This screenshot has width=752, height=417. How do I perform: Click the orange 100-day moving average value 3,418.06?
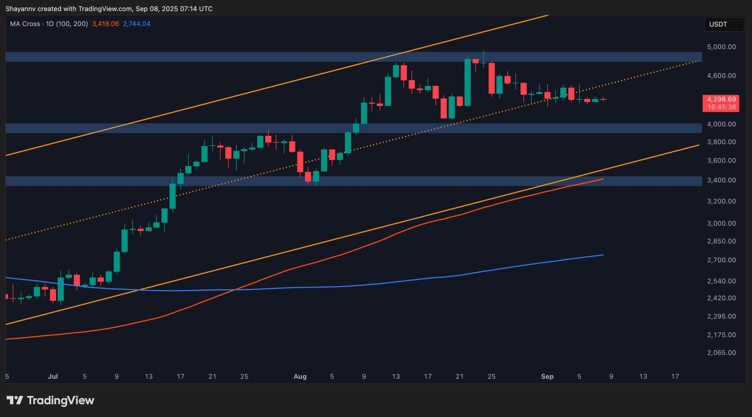[x=105, y=24]
